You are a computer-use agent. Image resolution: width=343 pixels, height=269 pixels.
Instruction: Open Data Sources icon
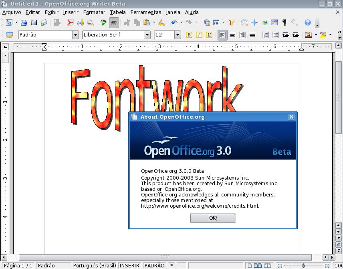[x=274, y=22]
